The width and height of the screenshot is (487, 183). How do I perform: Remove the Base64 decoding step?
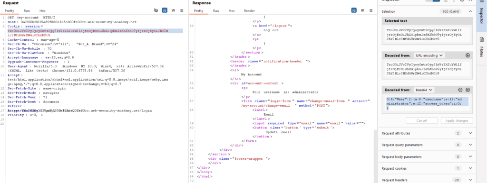pyautogui.click(x=460, y=90)
